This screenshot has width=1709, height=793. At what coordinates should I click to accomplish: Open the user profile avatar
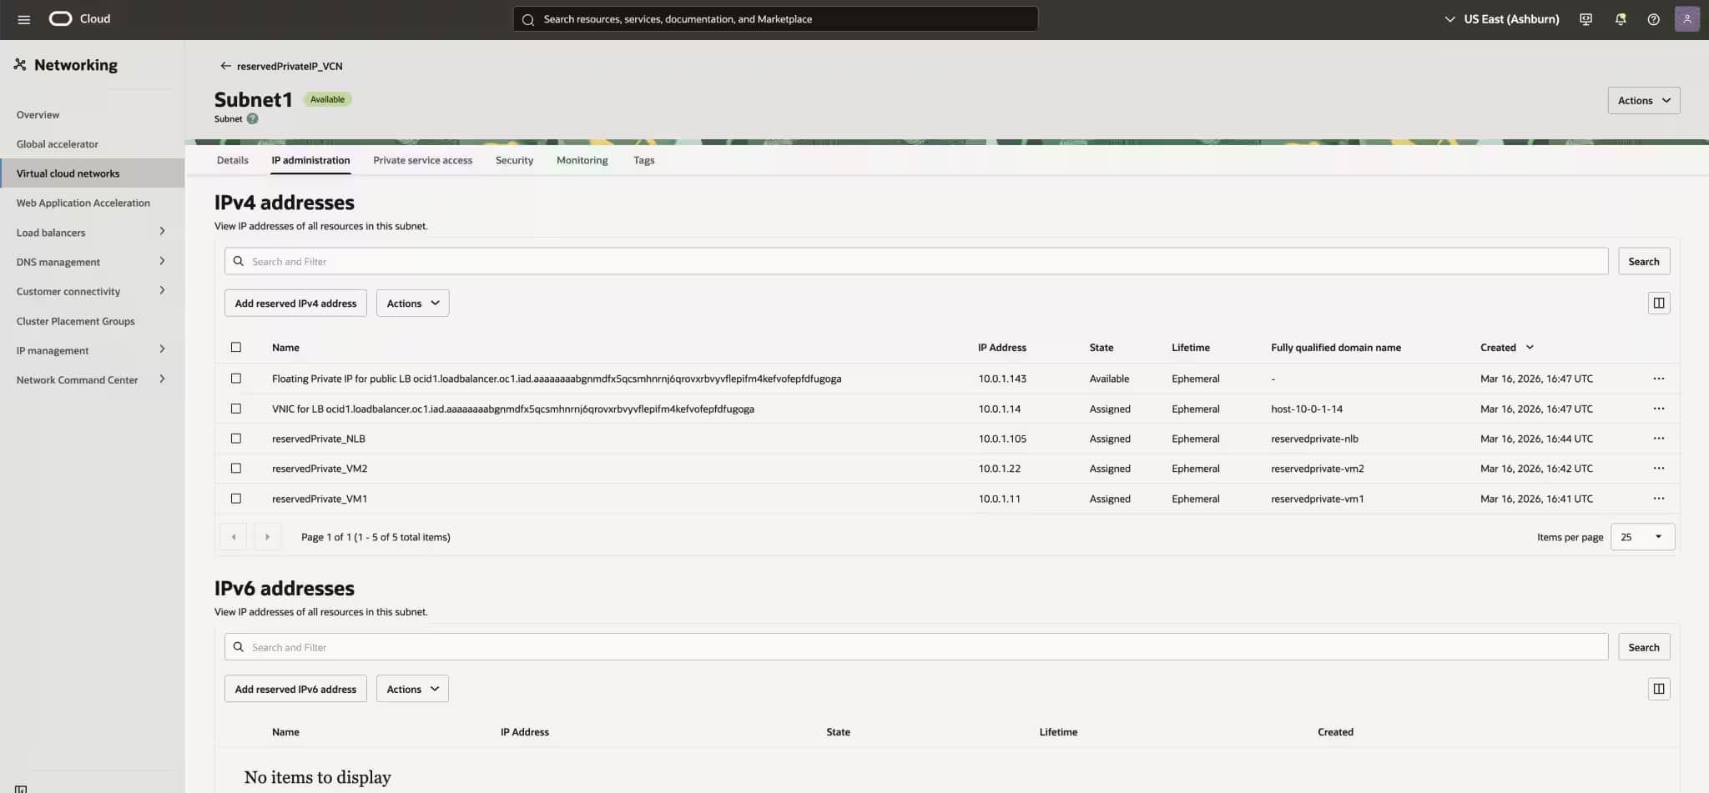[1686, 19]
